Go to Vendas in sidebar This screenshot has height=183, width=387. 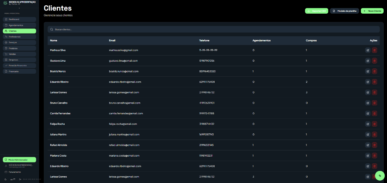[19, 54]
